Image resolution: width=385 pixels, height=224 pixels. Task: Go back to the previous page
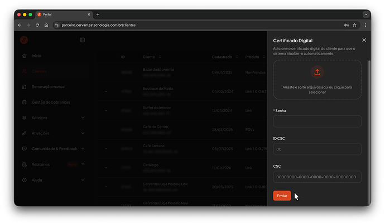tap(20, 25)
